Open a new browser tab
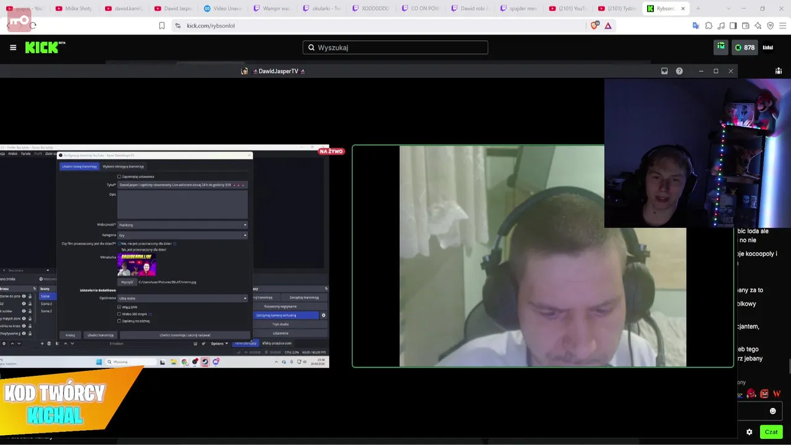 (x=698, y=9)
